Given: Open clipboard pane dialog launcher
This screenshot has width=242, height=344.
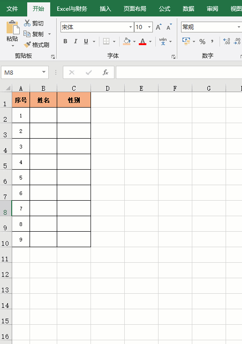Looking at the screenshot, I should 53,57.
